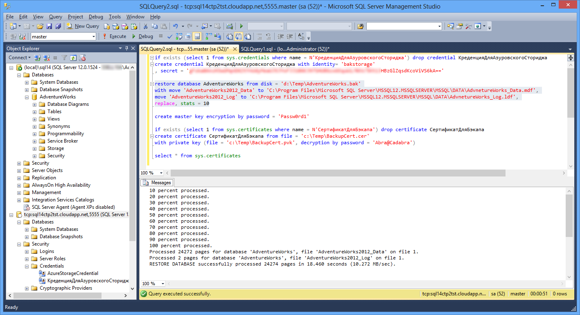Click the green Start play icon
This screenshot has width=580, height=315.
click(x=241, y=26)
